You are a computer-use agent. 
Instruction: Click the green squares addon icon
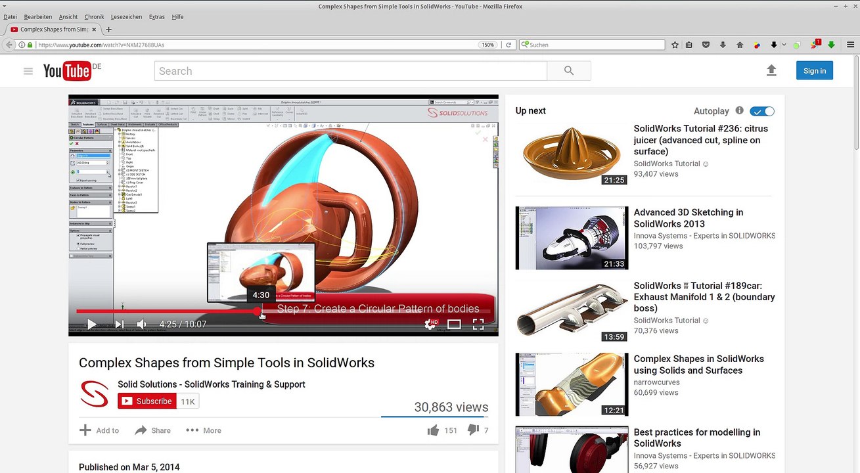(797, 45)
